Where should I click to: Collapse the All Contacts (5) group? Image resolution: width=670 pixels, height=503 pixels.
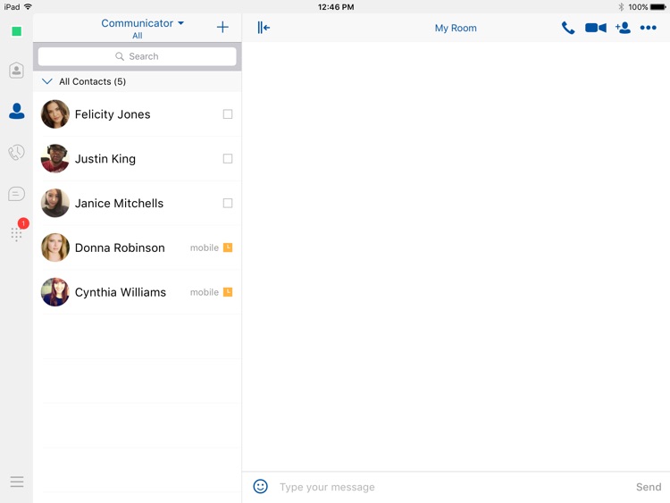coord(47,81)
